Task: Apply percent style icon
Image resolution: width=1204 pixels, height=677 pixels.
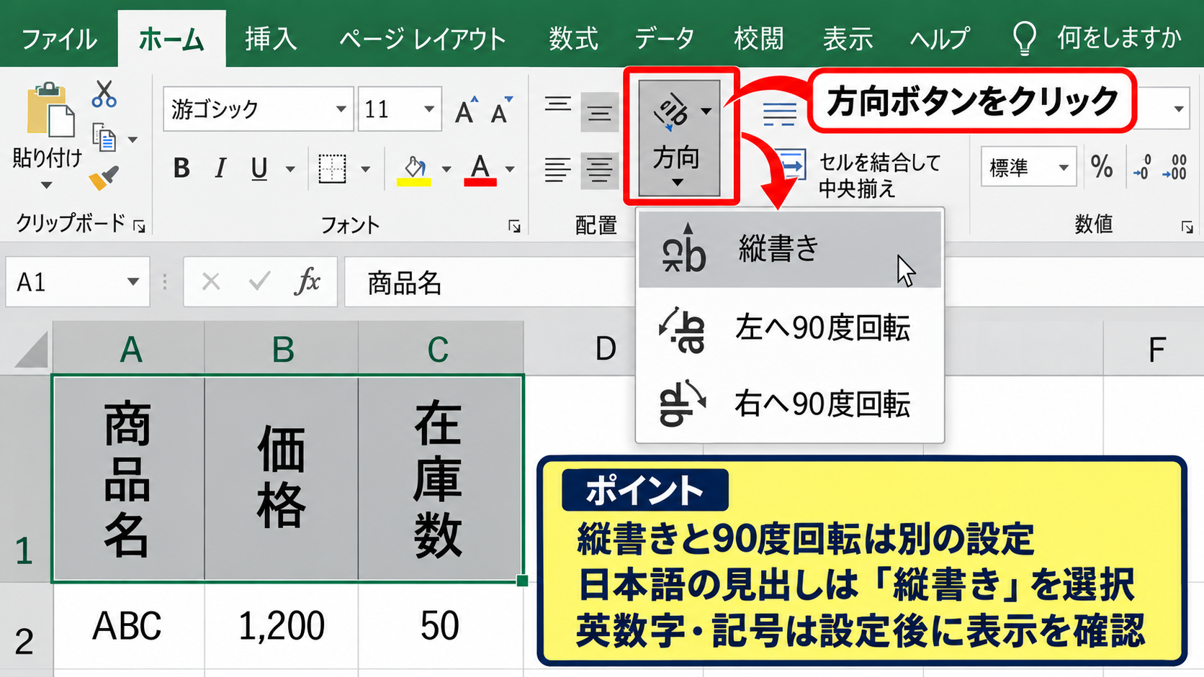Action: pyautogui.click(x=1102, y=167)
